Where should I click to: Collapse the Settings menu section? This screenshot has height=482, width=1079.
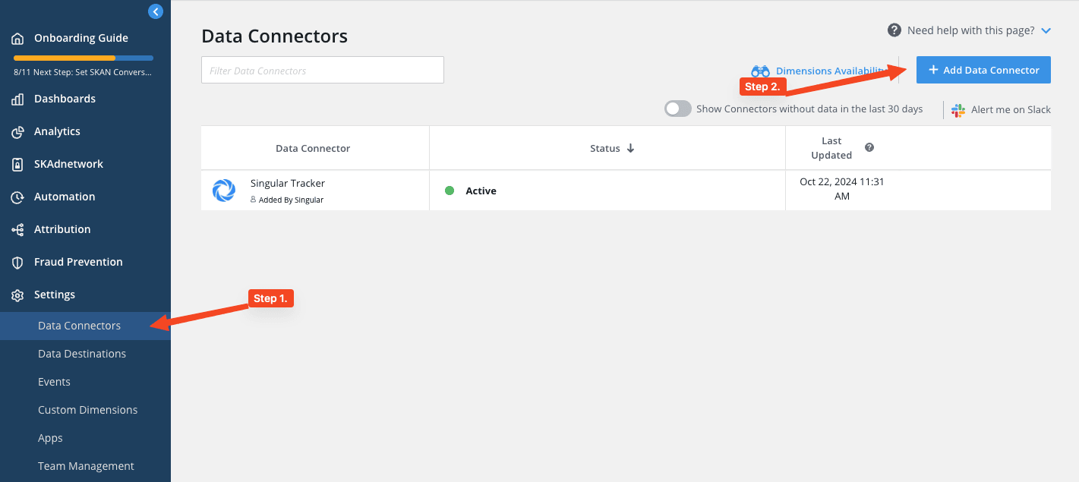tap(55, 295)
